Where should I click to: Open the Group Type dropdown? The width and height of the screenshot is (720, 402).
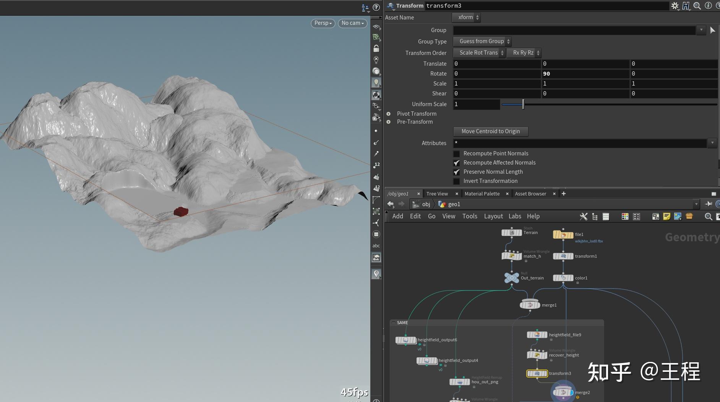coord(482,41)
